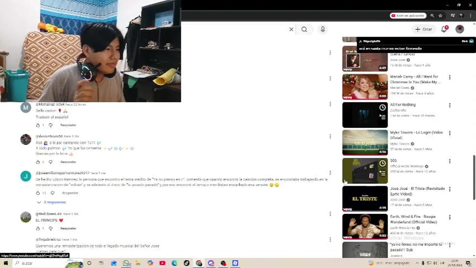Like the EL PRINCIPE comment
The height and width of the screenshot is (268, 476).
pos(38,228)
